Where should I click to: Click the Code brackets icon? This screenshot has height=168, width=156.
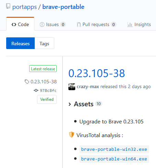pos(14,24)
